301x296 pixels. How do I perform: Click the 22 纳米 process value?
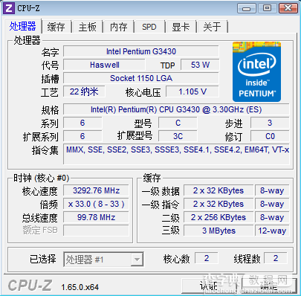pos(84,91)
